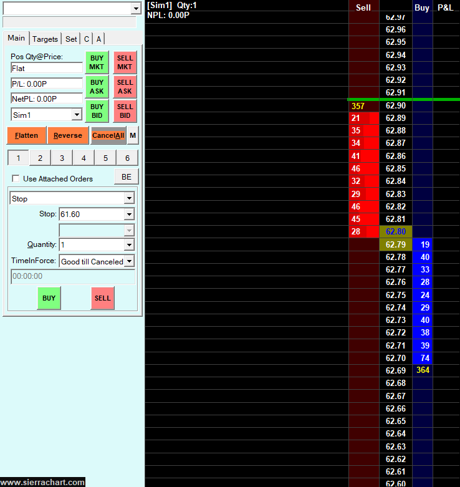Viewport: 460px width, 487px height.
Task: Open the TimeInForce dropdown
Action: point(130,261)
